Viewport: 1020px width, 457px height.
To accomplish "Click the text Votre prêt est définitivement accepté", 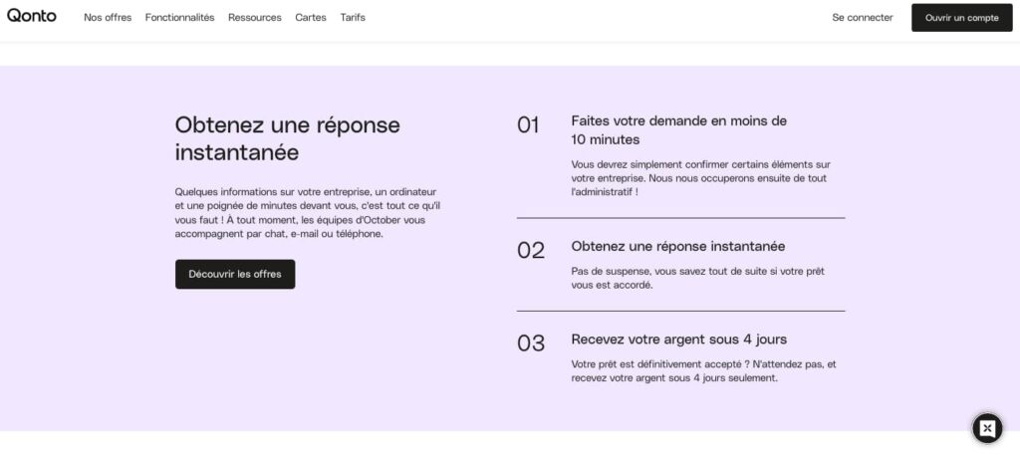I will coord(703,370).
